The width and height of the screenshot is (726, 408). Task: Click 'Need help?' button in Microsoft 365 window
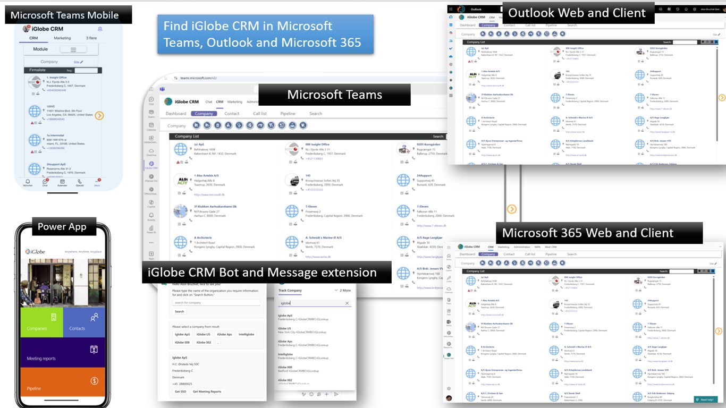tap(705, 399)
